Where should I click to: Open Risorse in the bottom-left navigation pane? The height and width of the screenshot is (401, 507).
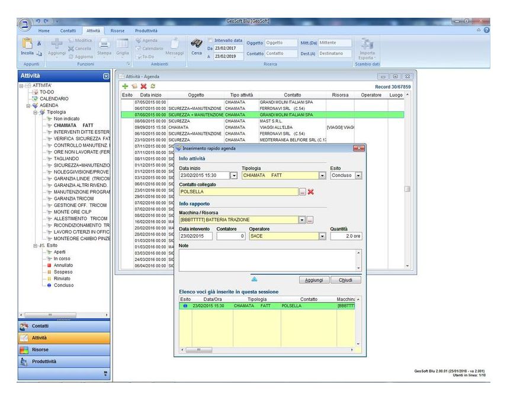pos(64,350)
